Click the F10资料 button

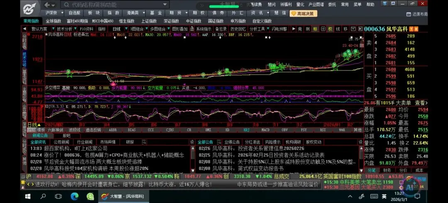point(87,29)
